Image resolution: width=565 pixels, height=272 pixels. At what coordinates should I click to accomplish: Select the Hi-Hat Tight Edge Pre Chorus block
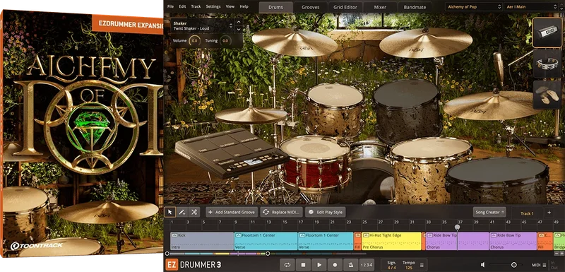pos(391,241)
